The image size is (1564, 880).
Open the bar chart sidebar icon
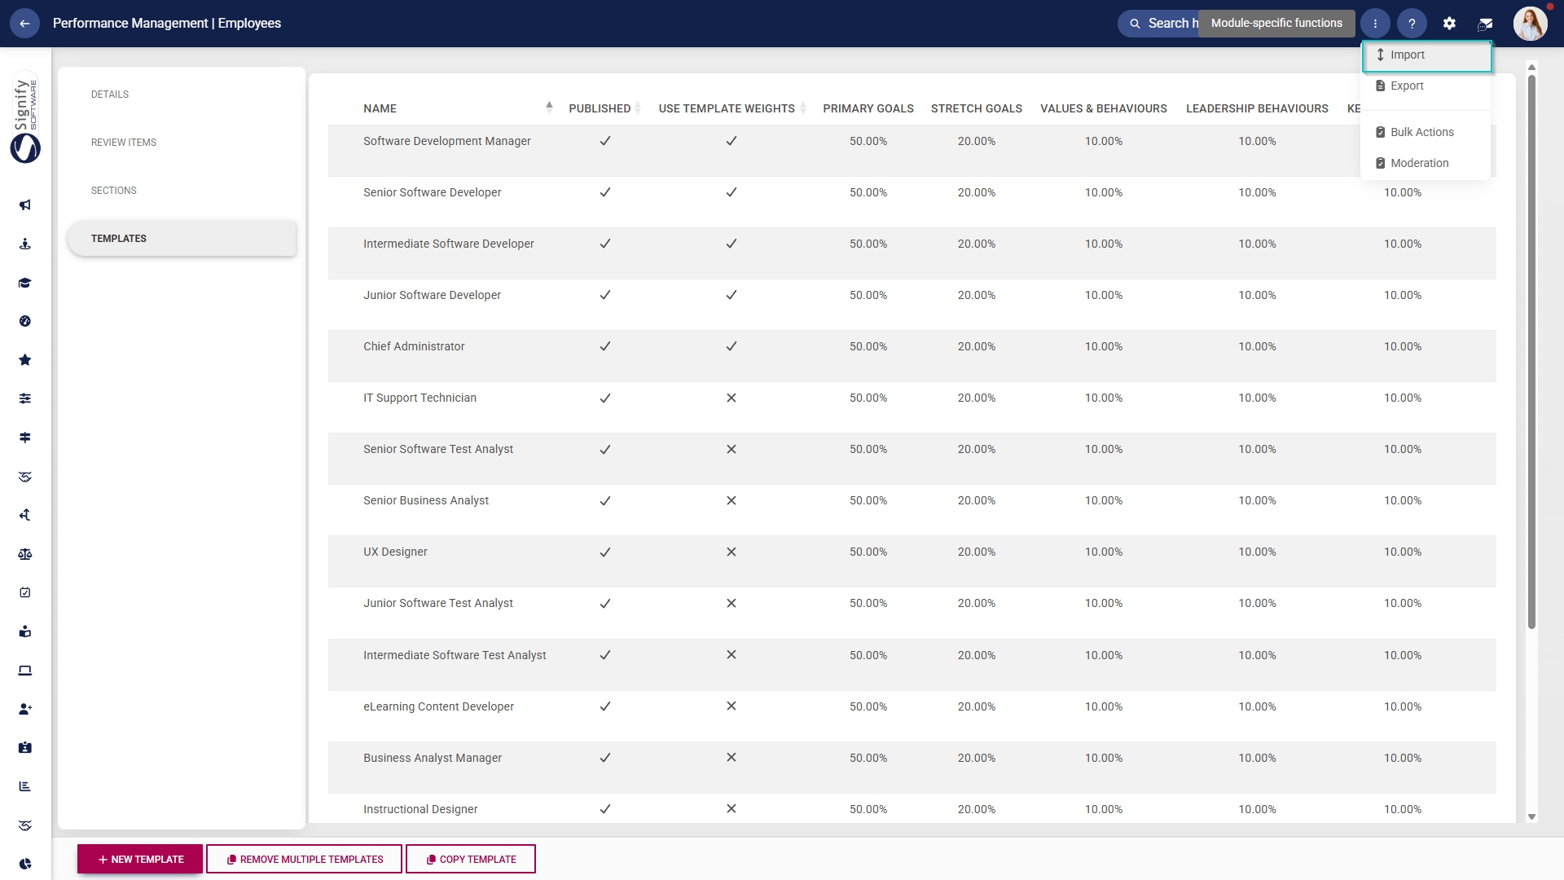coord(25,786)
